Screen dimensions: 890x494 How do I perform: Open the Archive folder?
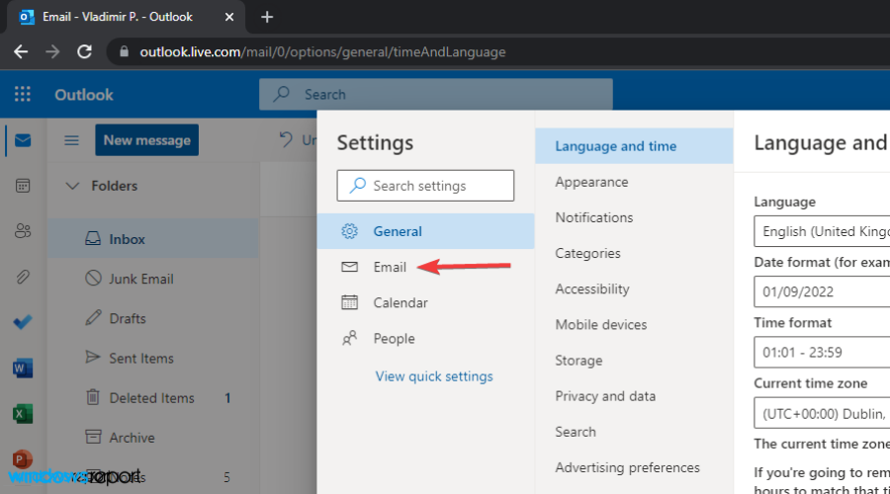click(153, 438)
